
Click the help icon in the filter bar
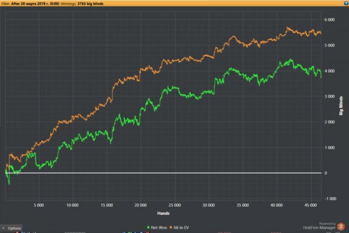(347, 3)
